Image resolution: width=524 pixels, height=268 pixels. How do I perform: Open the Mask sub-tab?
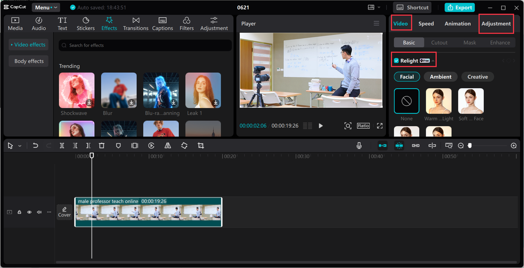(x=470, y=42)
